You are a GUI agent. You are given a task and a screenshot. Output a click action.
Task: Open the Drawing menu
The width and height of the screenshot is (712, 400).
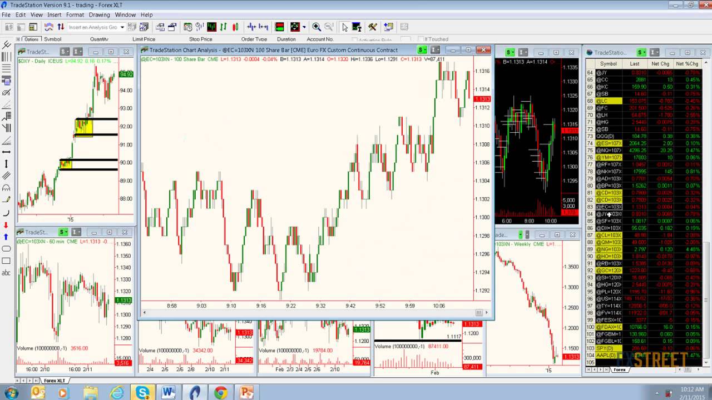100,14
